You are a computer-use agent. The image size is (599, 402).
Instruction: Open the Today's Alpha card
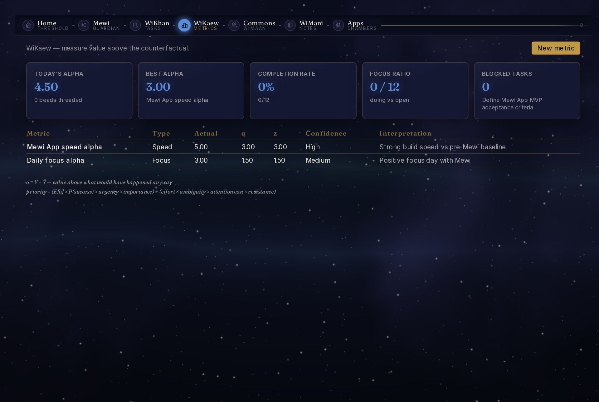79,91
